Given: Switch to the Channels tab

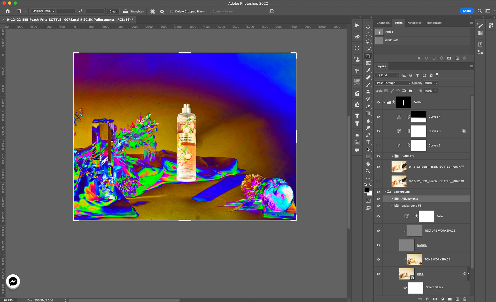Looking at the screenshot, I should (383, 23).
